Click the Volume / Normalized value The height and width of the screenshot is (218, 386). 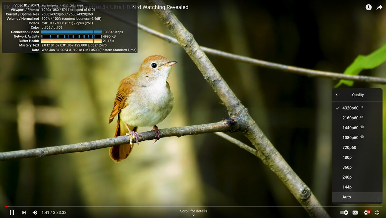tap(71, 19)
